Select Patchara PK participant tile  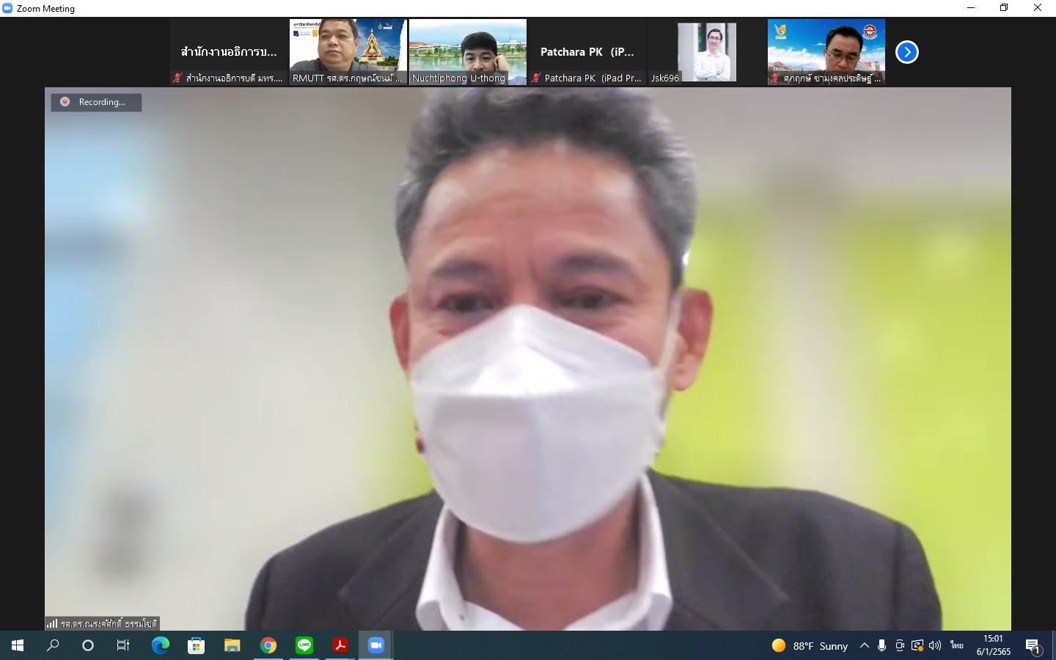(x=587, y=52)
